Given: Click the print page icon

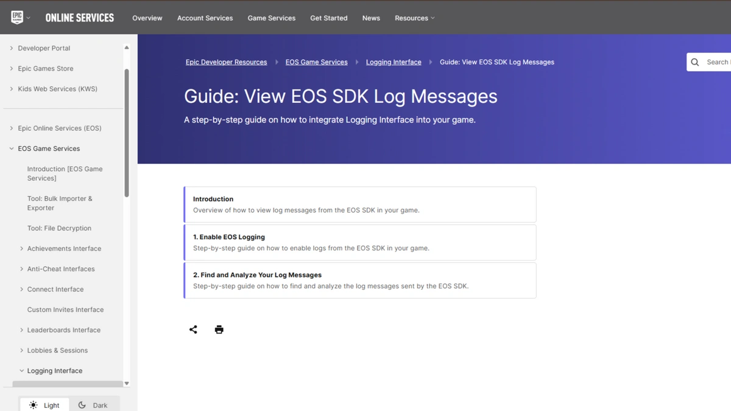Looking at the screenshot, I should point(219,329).
